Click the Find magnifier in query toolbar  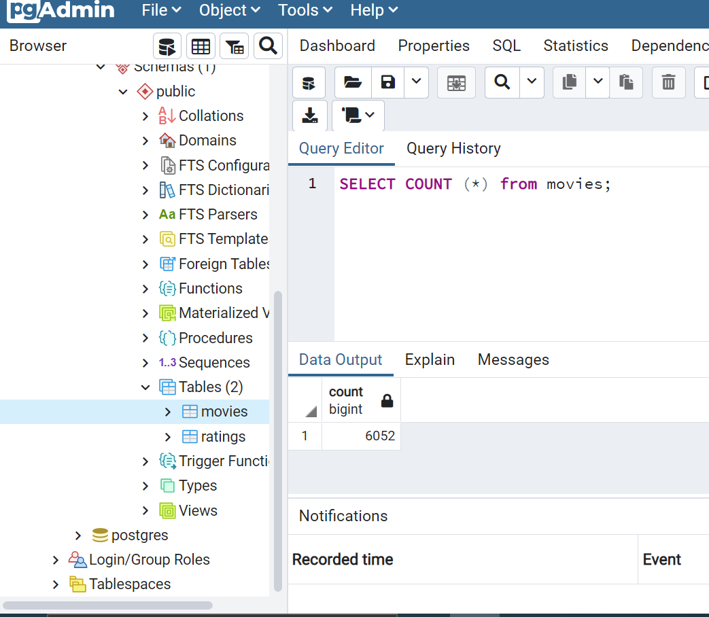pyautogui.click(x=502, y=82)
